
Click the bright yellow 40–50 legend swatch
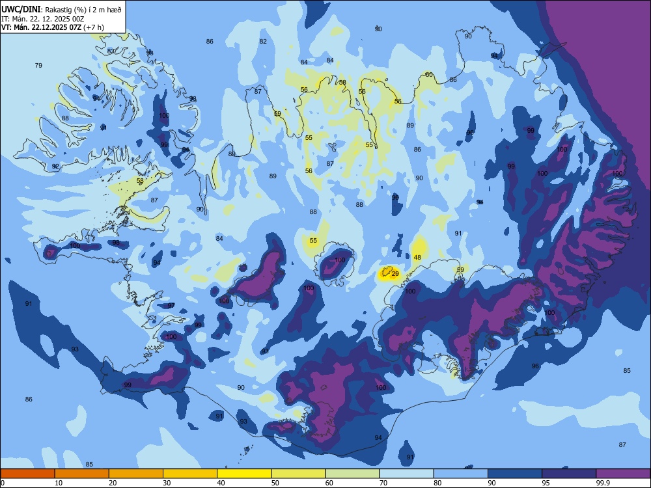point(244,474)
